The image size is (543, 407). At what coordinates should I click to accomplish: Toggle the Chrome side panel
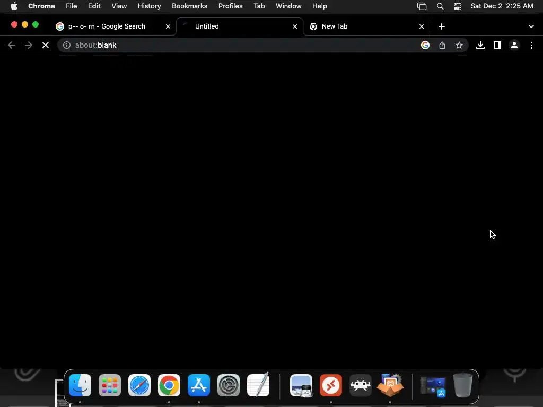click(x=497, y=46)
